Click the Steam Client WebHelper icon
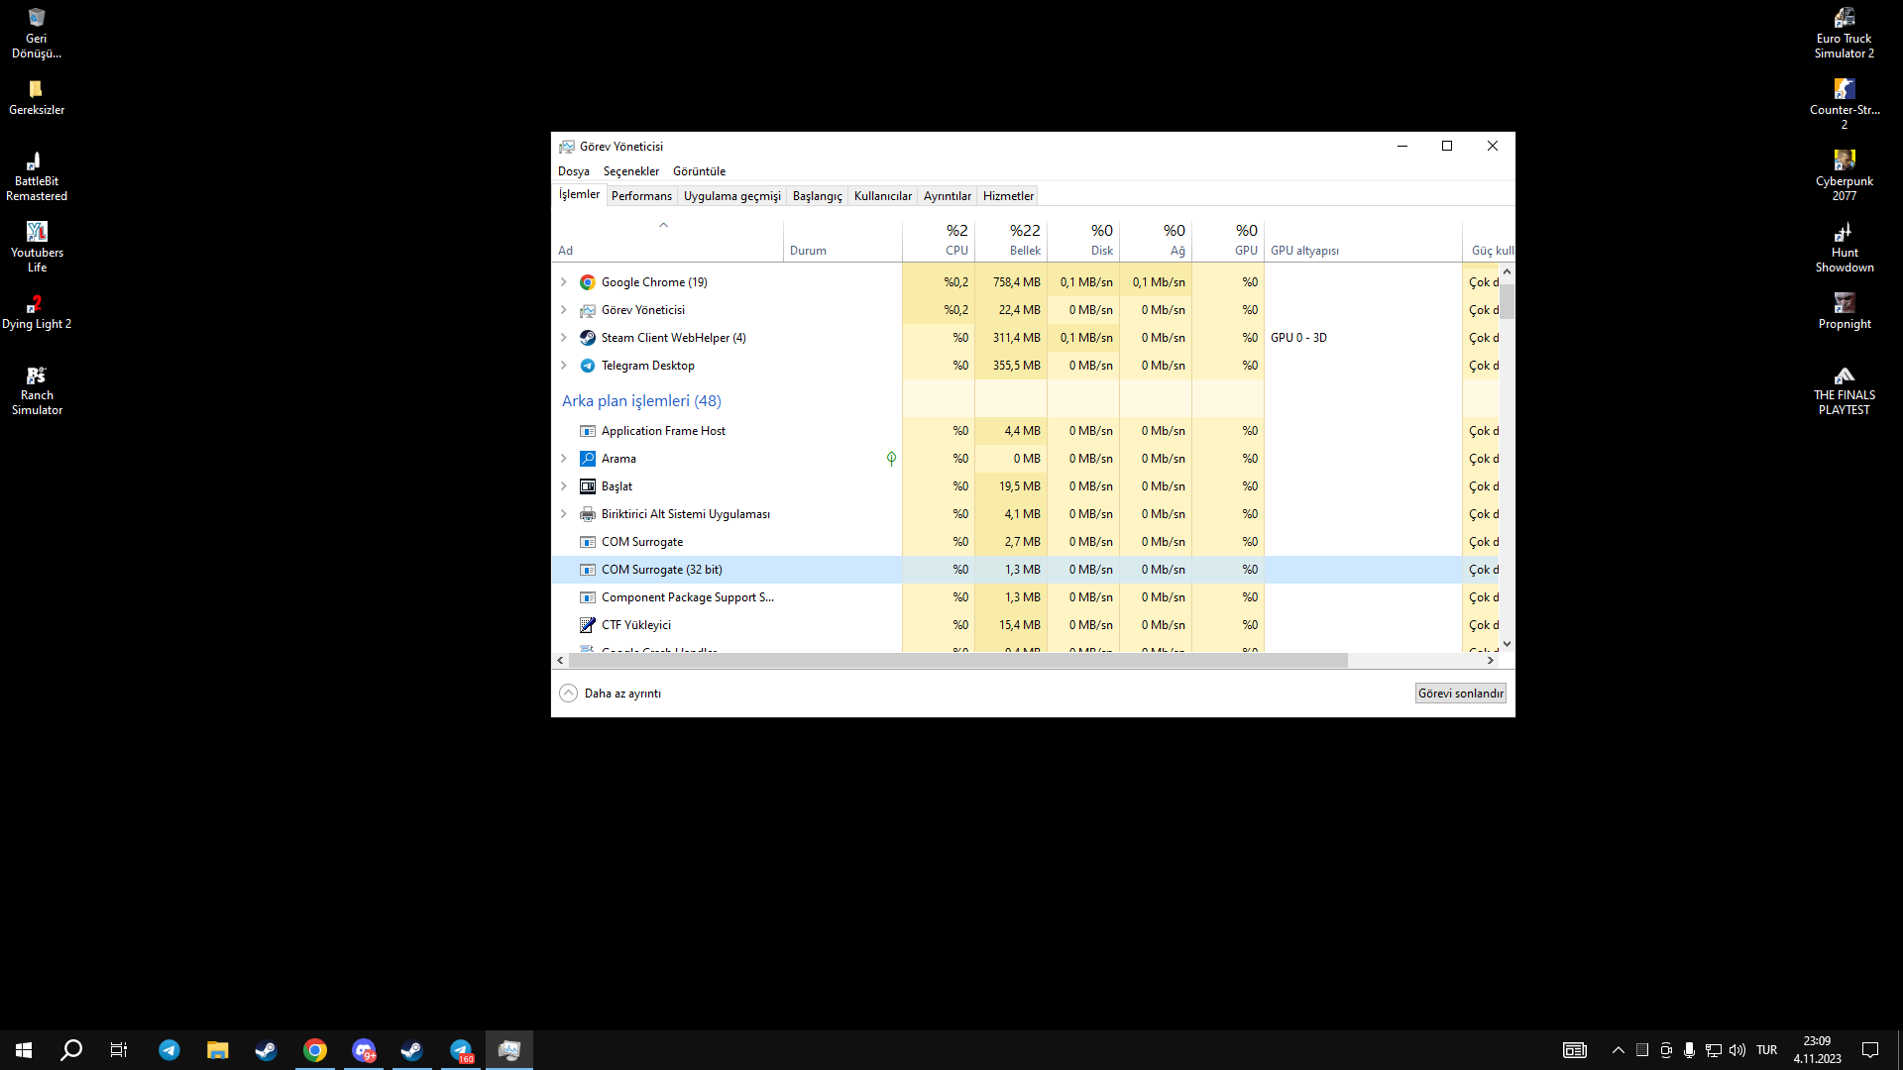The width and height of the screenshot is (1903, 1070). pyautogui.click(x=588, y=338)
